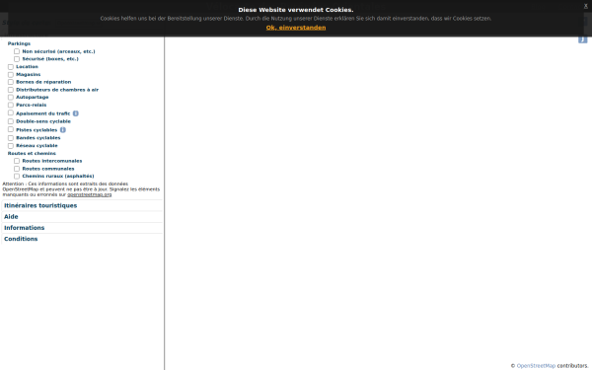This screenshot has height=370, width=592.
Task: Expand the Conditions section
Action: pyautogui.click(x=82, y=239)
